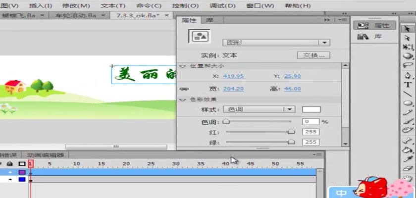Select the Lasso tool
This screenshot has height=198, width=416.
tap(408, 65)
